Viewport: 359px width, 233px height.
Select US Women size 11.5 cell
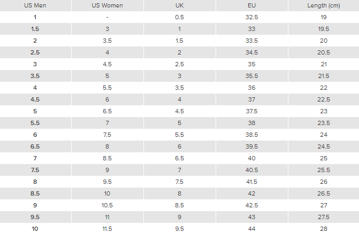pos(108,229)
